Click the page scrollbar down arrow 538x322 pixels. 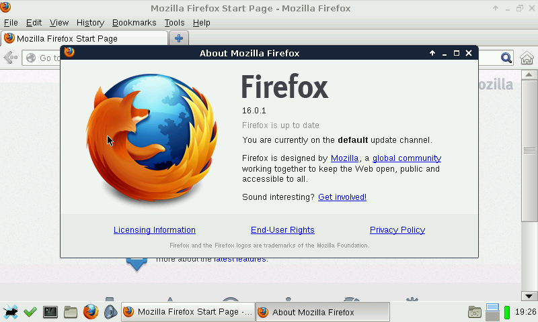click(x=530, y=295)
